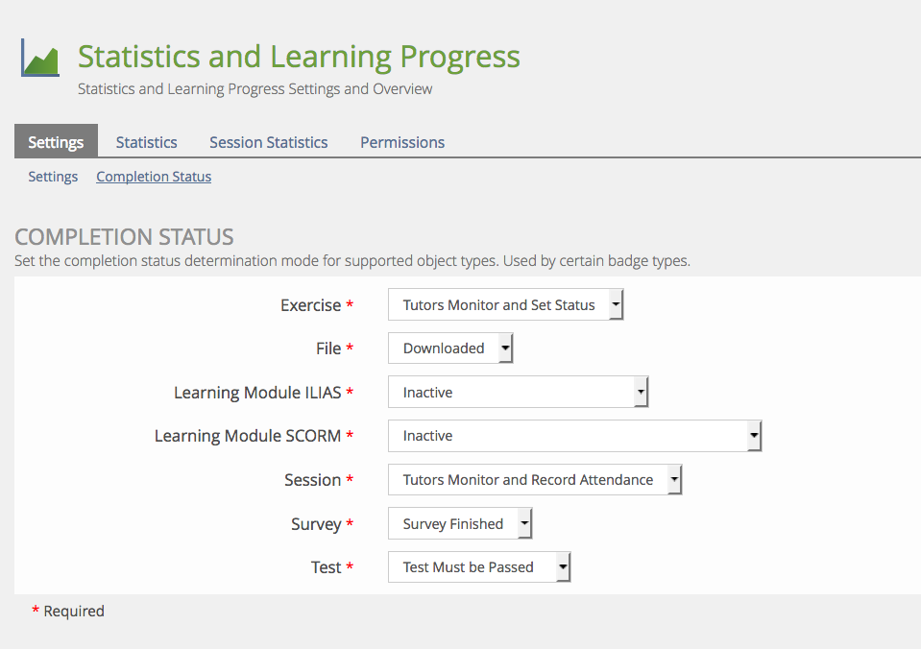Viewport: 921px width, 649px height.
Task: Switch to the Session Statistics tab
Action: click(269, 142)
